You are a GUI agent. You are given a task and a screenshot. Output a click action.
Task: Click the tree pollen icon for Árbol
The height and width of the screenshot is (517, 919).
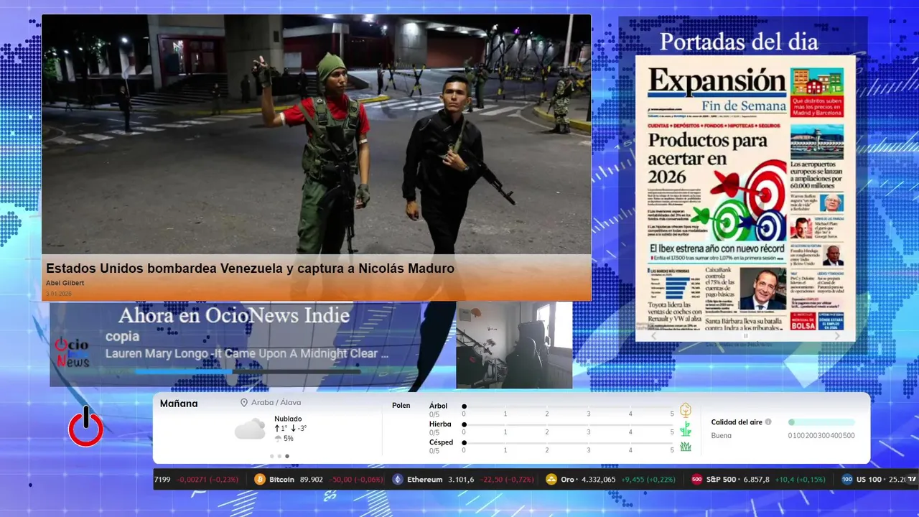(x=686, y=410)
